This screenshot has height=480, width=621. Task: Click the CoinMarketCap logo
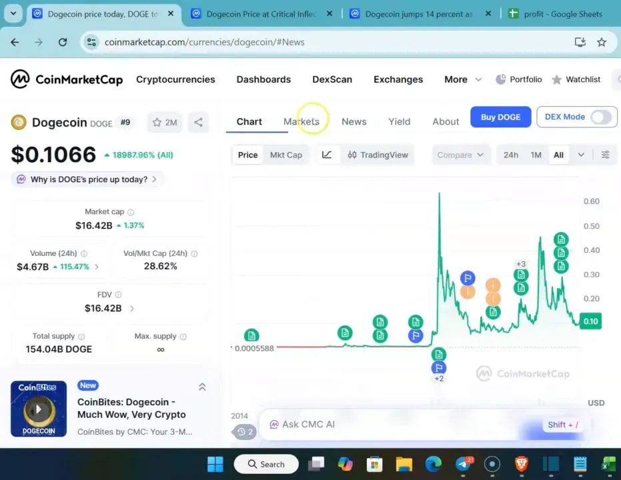[x=67, y=79]
